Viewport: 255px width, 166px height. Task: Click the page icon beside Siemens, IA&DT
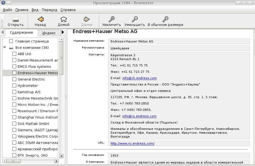pyautogui.click(x=14, y=130)
